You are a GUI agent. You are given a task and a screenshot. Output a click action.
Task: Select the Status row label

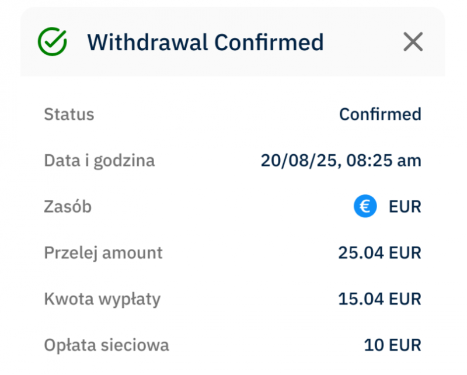coord(69,114)
